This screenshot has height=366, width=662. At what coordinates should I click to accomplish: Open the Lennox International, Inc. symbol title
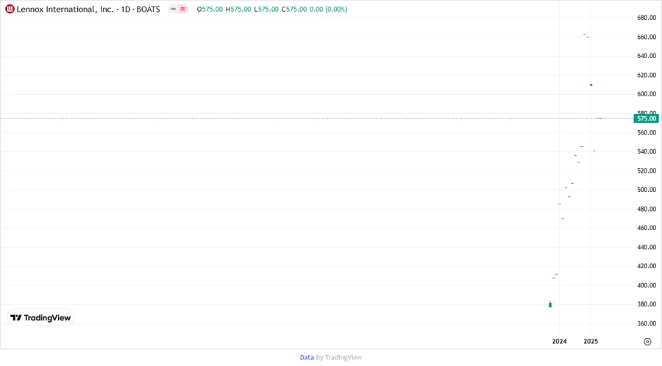[x=65, y=10]
